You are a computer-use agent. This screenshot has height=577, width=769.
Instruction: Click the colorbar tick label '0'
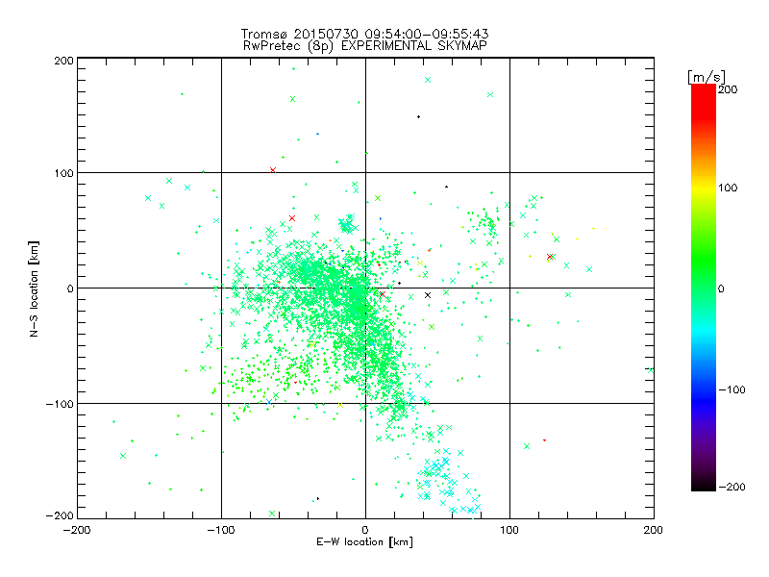[721, 288]
